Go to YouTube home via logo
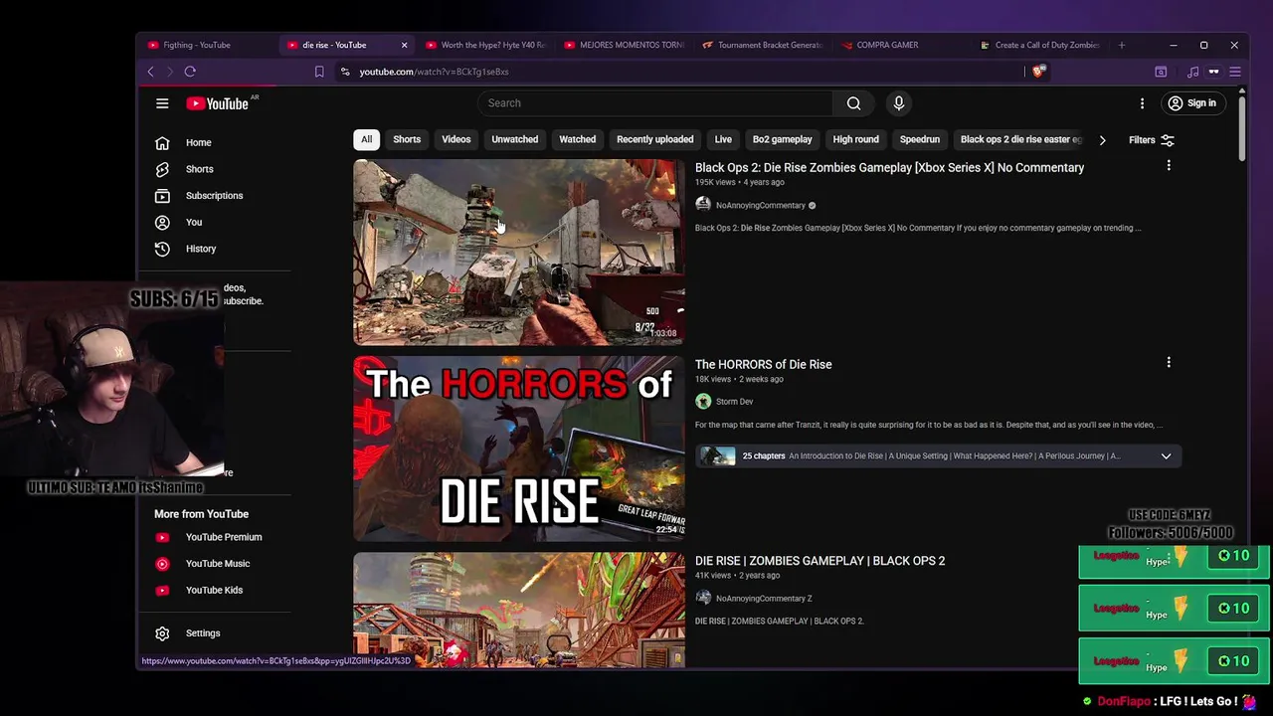 217,103
